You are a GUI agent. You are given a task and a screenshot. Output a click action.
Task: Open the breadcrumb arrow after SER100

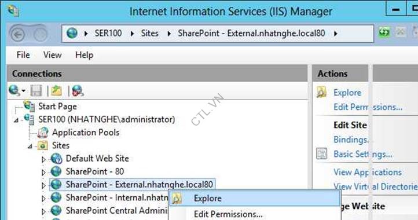[x=132, y=34]
